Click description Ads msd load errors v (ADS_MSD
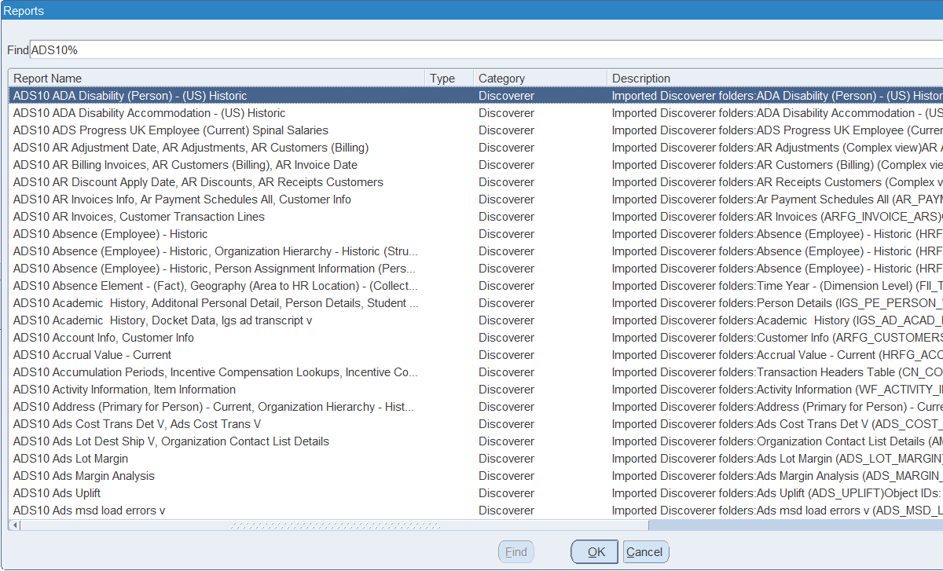Image resolution: width=943 pixels, height=571 pixels. pyautogui.click(x=777, y=511)
